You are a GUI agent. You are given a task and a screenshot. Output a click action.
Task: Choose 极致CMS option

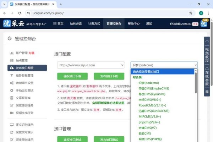tap(145, 133)
